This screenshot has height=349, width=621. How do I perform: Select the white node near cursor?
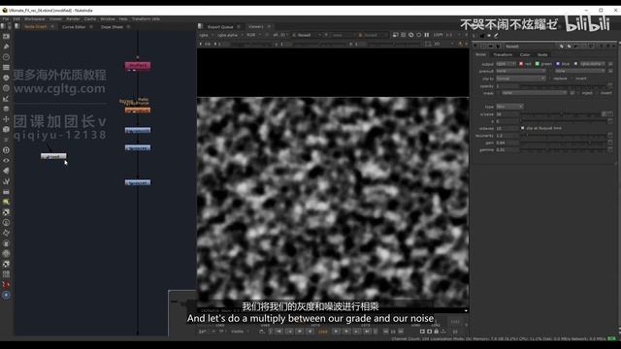[x=53, y=156]
